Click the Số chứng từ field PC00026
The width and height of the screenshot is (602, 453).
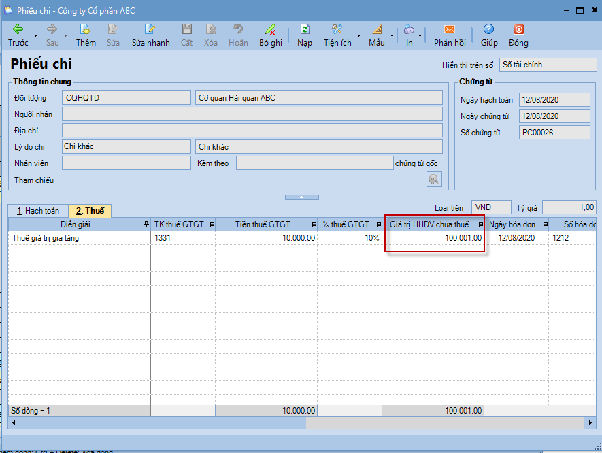(554, 133)
